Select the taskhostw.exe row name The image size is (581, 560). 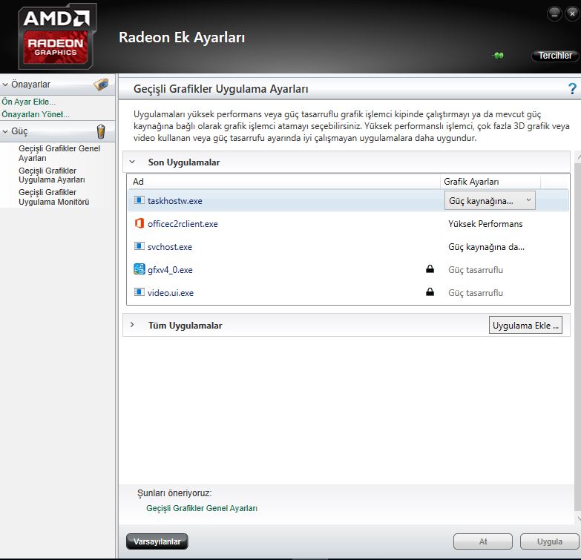[175, 201]
